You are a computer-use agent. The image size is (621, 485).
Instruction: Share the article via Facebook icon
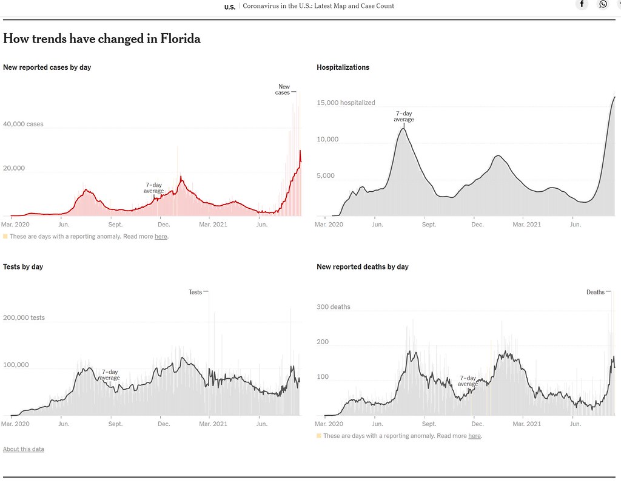tap(582, 4)
